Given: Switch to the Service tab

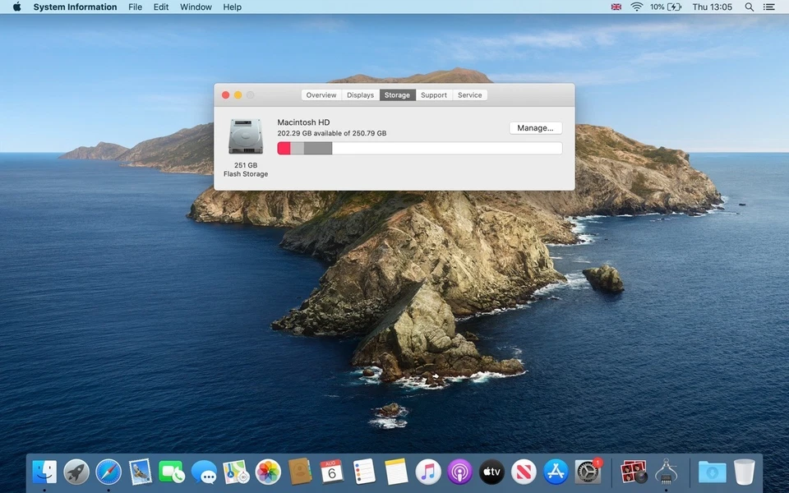Looking at the screenshot, I should pyautogui.click(x=469, y=95).
